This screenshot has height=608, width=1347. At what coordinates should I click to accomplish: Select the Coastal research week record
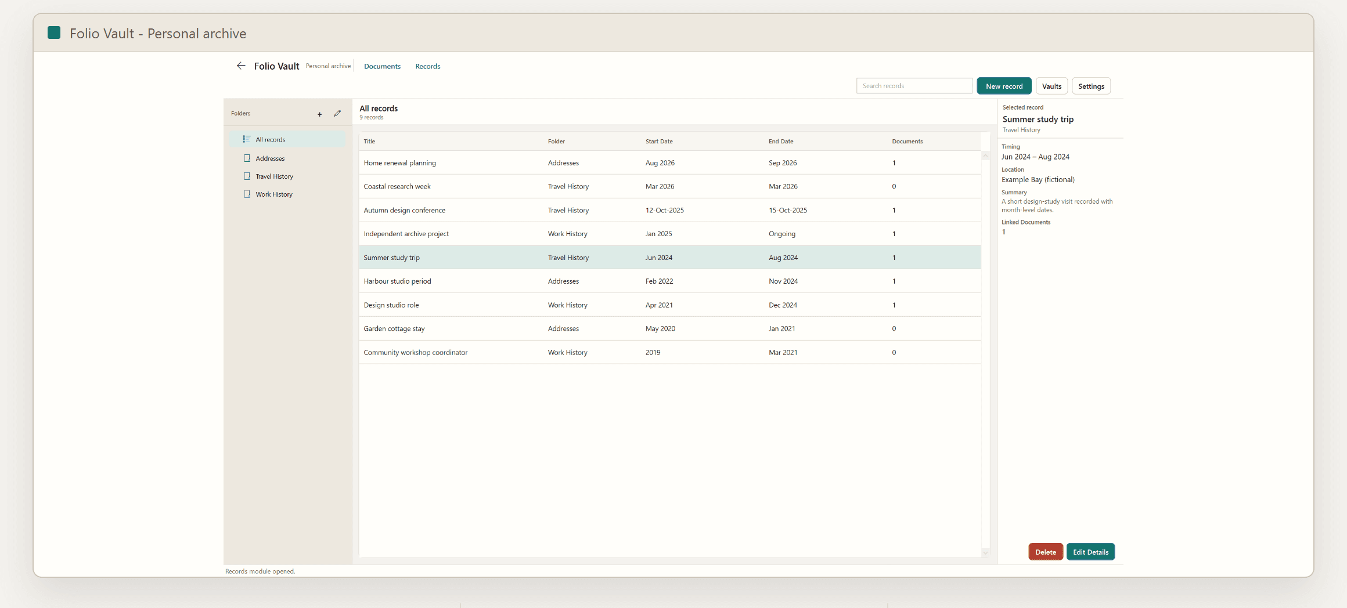pos(670,186)
